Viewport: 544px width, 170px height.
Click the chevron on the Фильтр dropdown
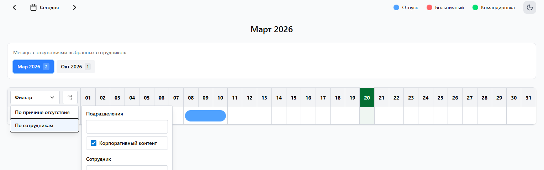(x=52, y=97)
